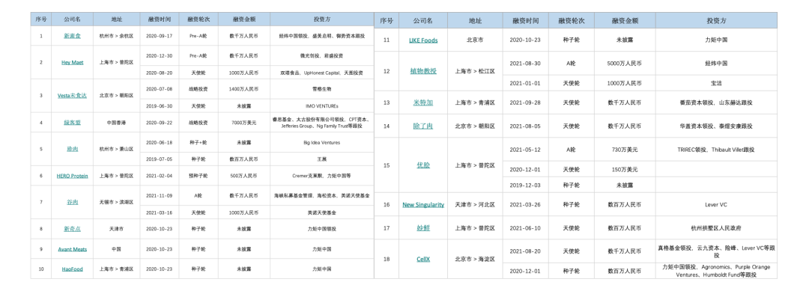Click the 融资金额 header in right table
This screenshot has height=288, width=809.
tap(625, 21)
